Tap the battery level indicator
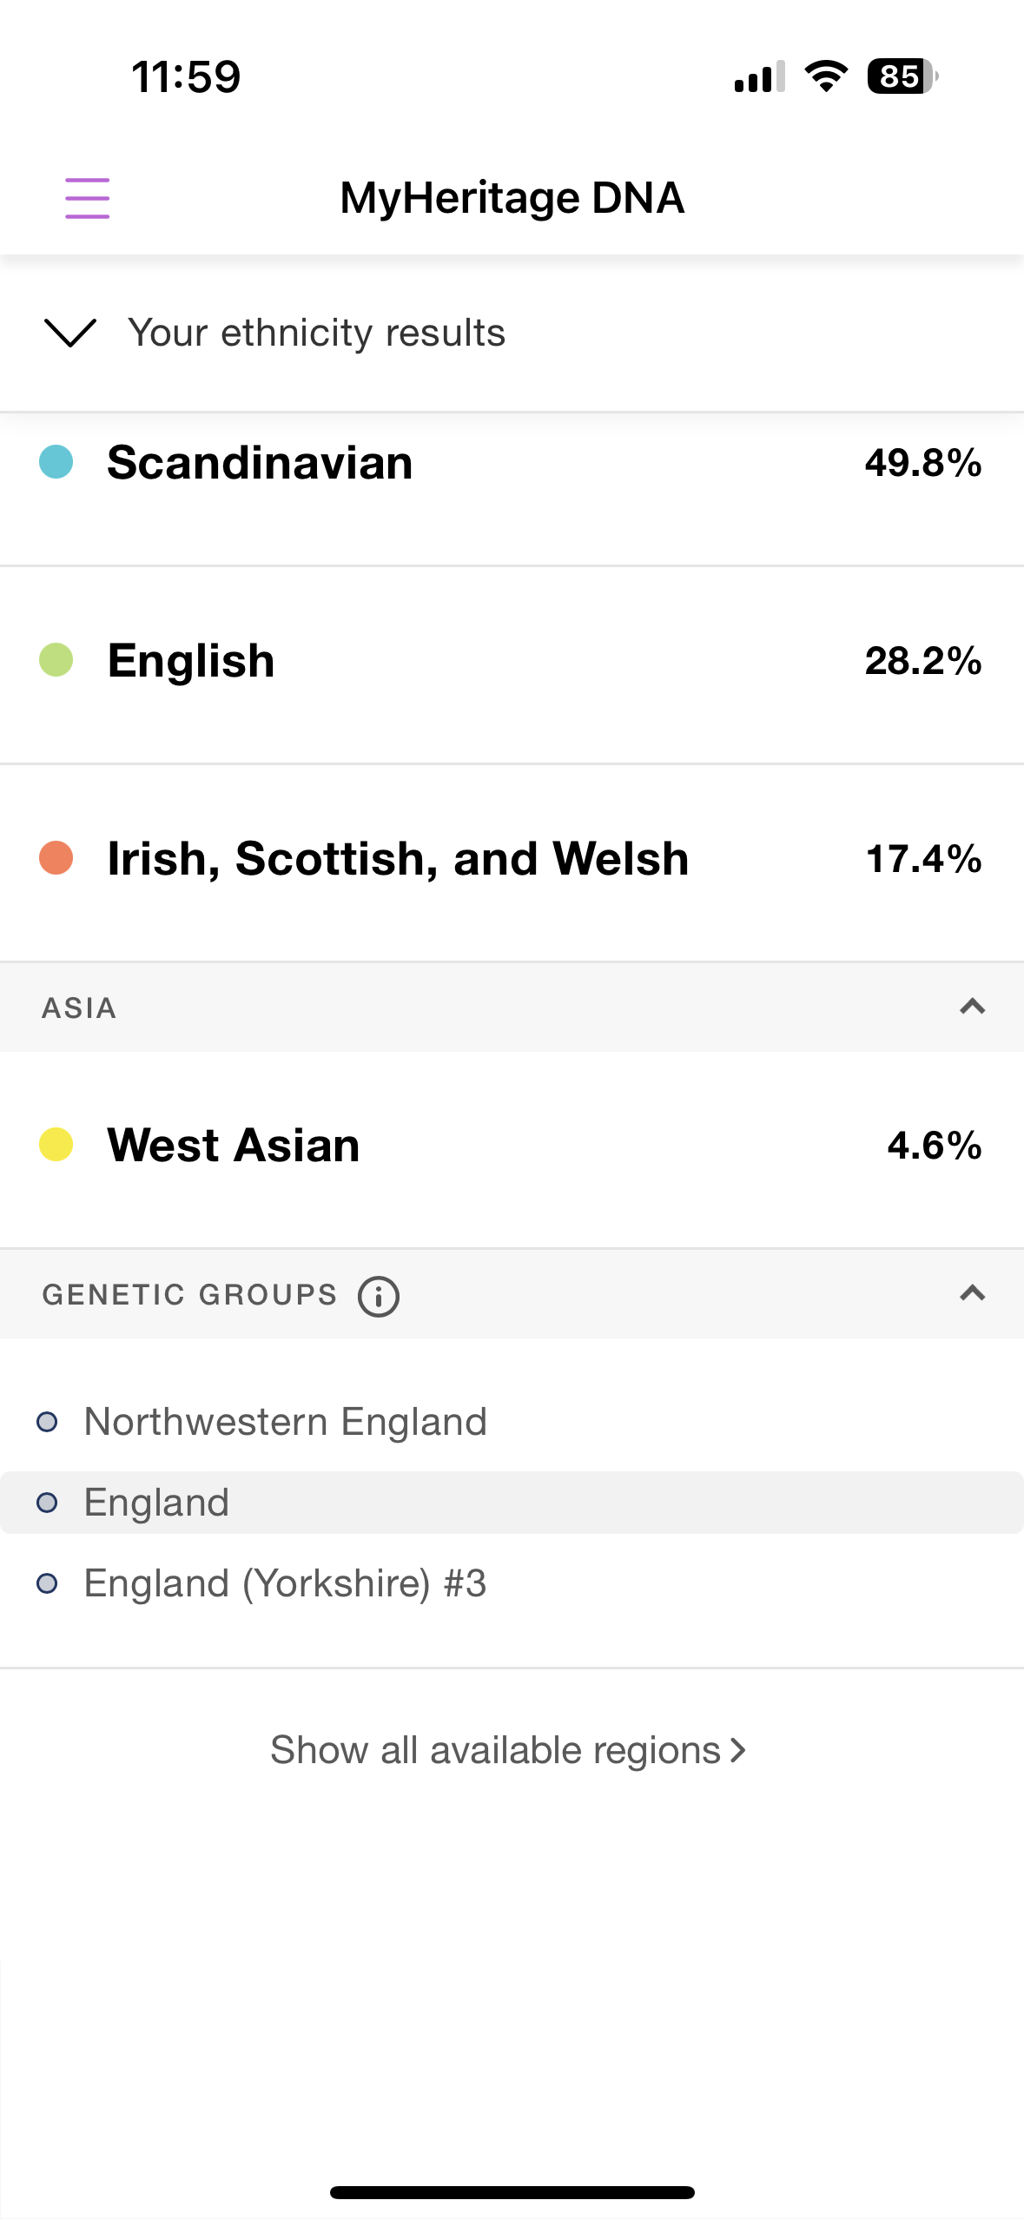The width and height of the screenshot is (1024, 2220). [x=902, y=76]
